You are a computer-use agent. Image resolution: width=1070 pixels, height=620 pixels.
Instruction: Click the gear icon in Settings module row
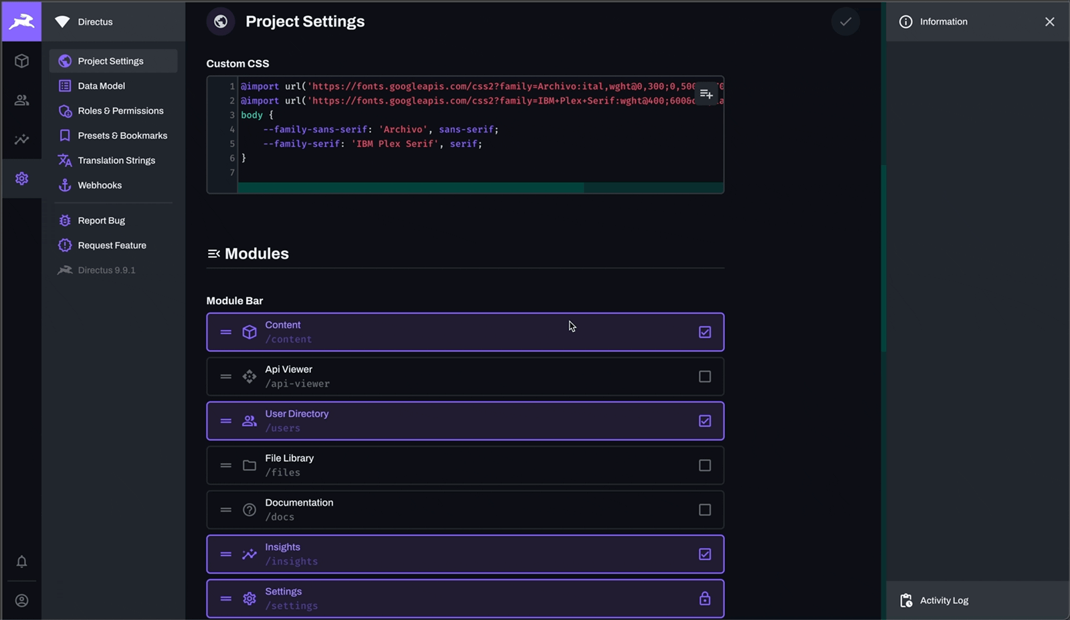tap(249, 599)
